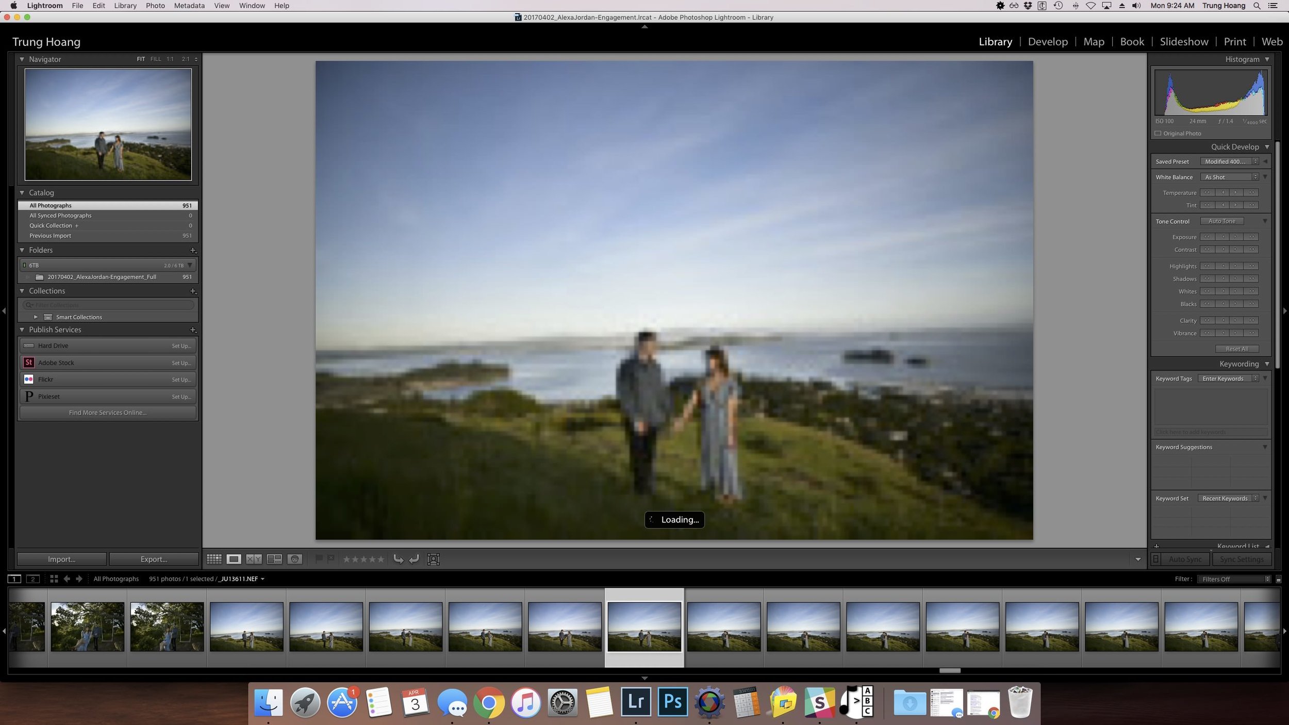Select Loupe view icon in toolbar
Image resolution: width=1289 pixels, height=725 pixels.
[234, 559]
